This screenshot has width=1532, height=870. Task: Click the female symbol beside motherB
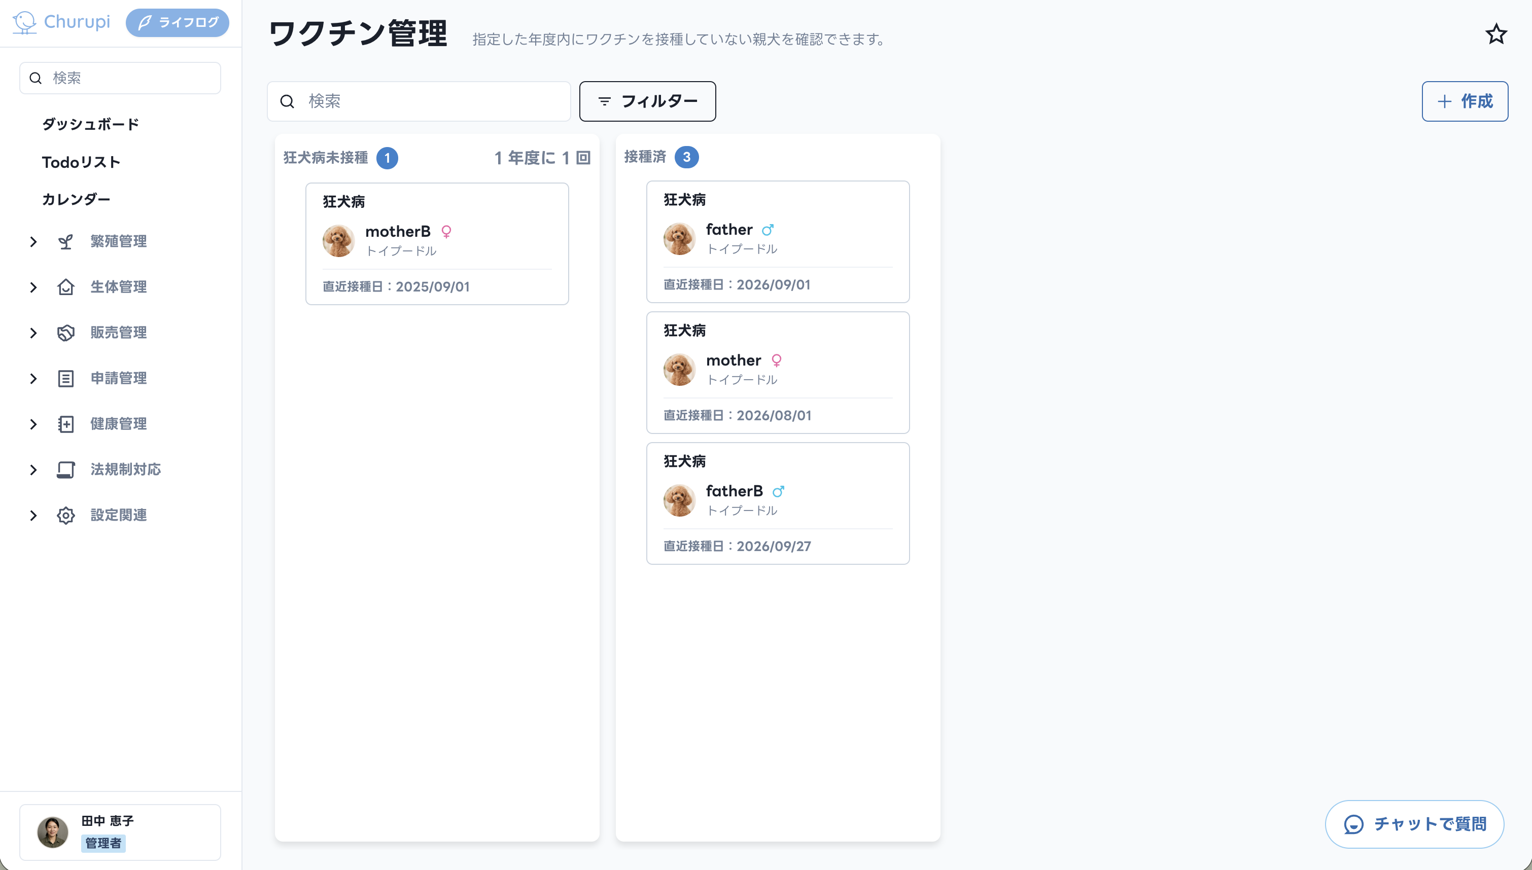[x=446, y=232]
